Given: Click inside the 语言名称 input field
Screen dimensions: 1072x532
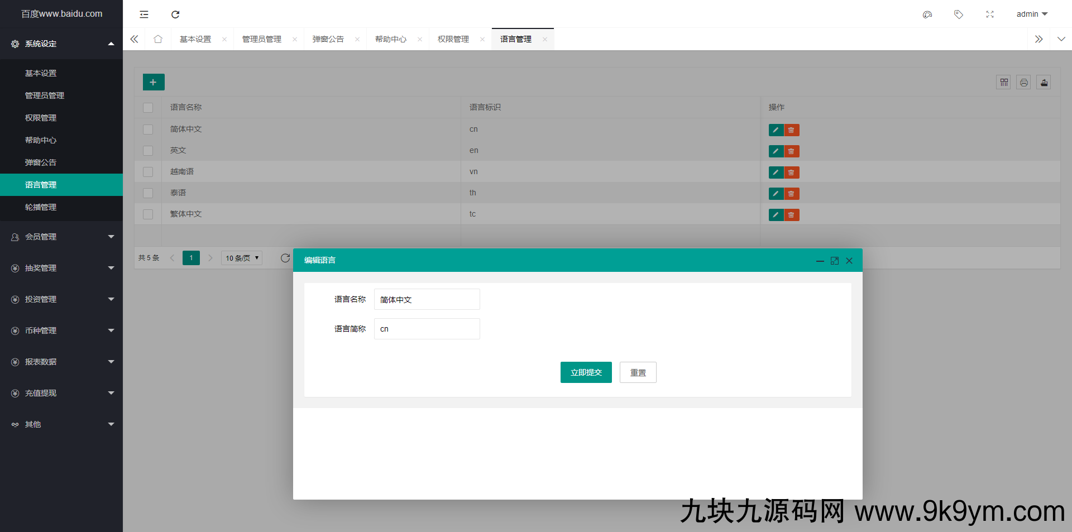Looking at the screenshot, I should (x=427, y=299).
